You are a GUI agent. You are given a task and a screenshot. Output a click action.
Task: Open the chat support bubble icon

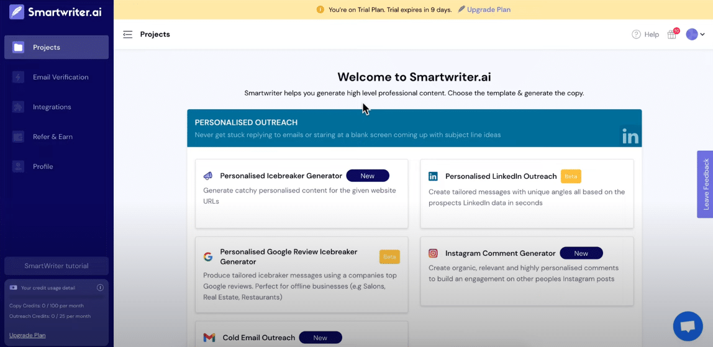pyautogui.click(x=688, y=326)
